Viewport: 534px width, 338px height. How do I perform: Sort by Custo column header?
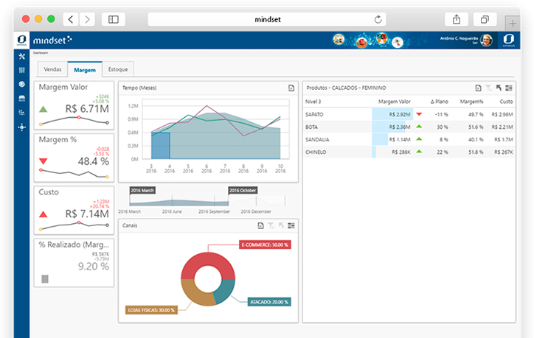tap(506, 102)
